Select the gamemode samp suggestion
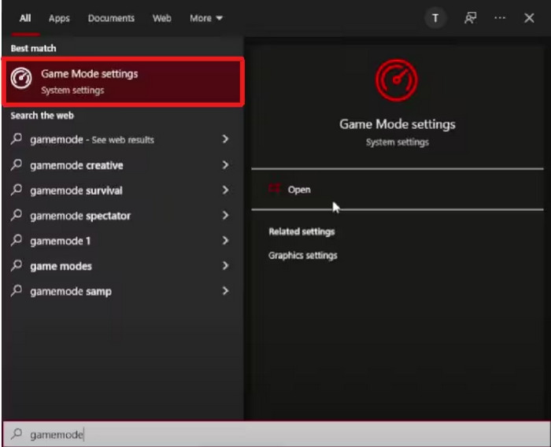The height and width of the screenshot is (447, 551). (x=121, y=291)
